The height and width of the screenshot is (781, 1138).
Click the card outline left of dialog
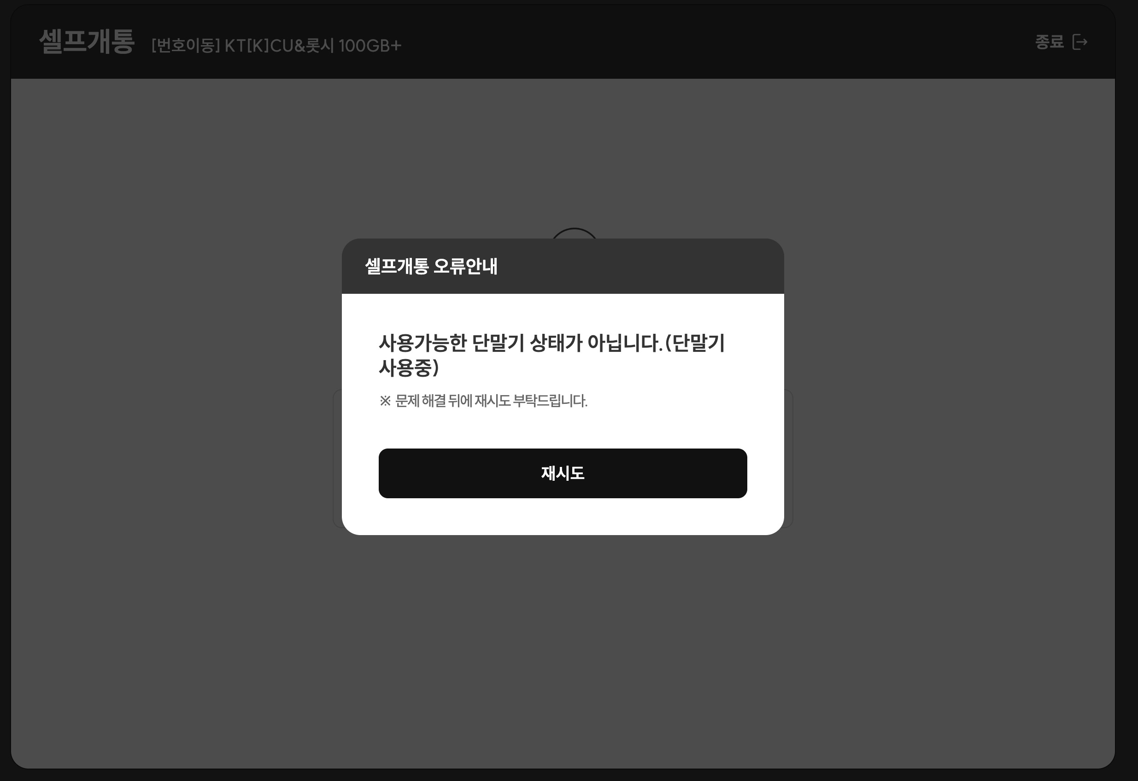click(337, 459)
